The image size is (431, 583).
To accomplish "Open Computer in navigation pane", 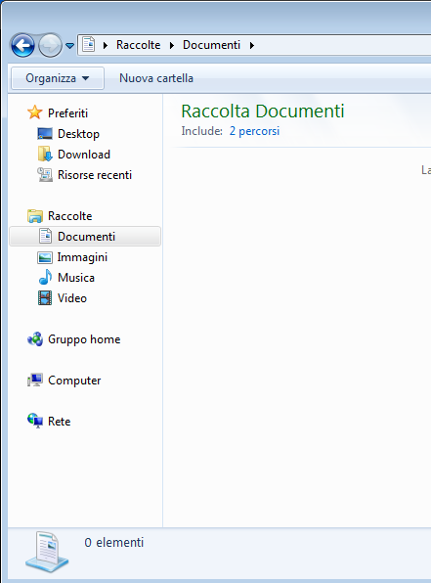I will tap(74, 381).
